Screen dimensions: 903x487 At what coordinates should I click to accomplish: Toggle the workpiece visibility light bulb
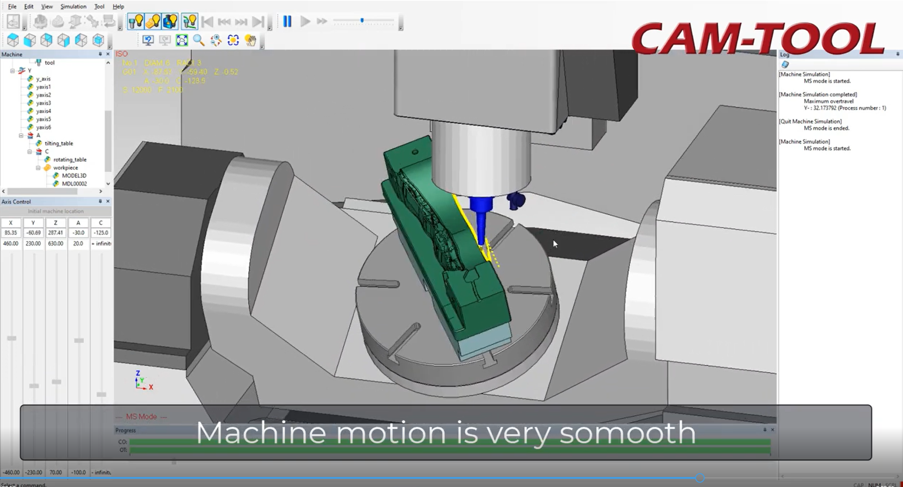pyautogui.click(x=153, y=21)
